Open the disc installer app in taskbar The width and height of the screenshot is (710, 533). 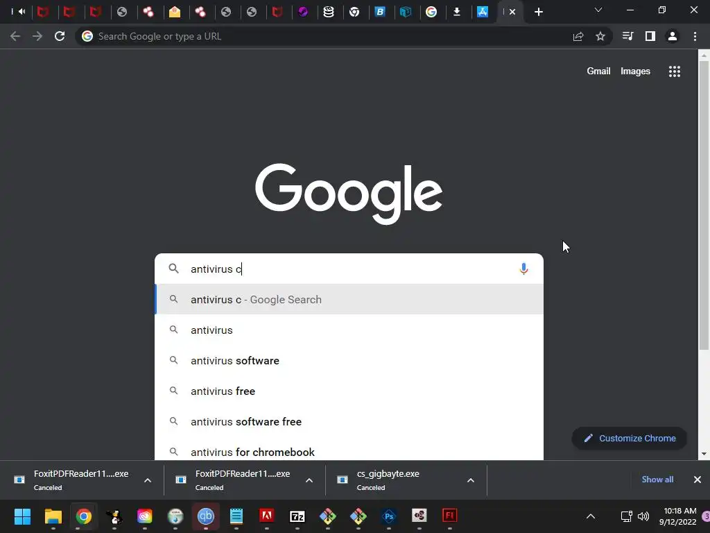tap(175, 516)
